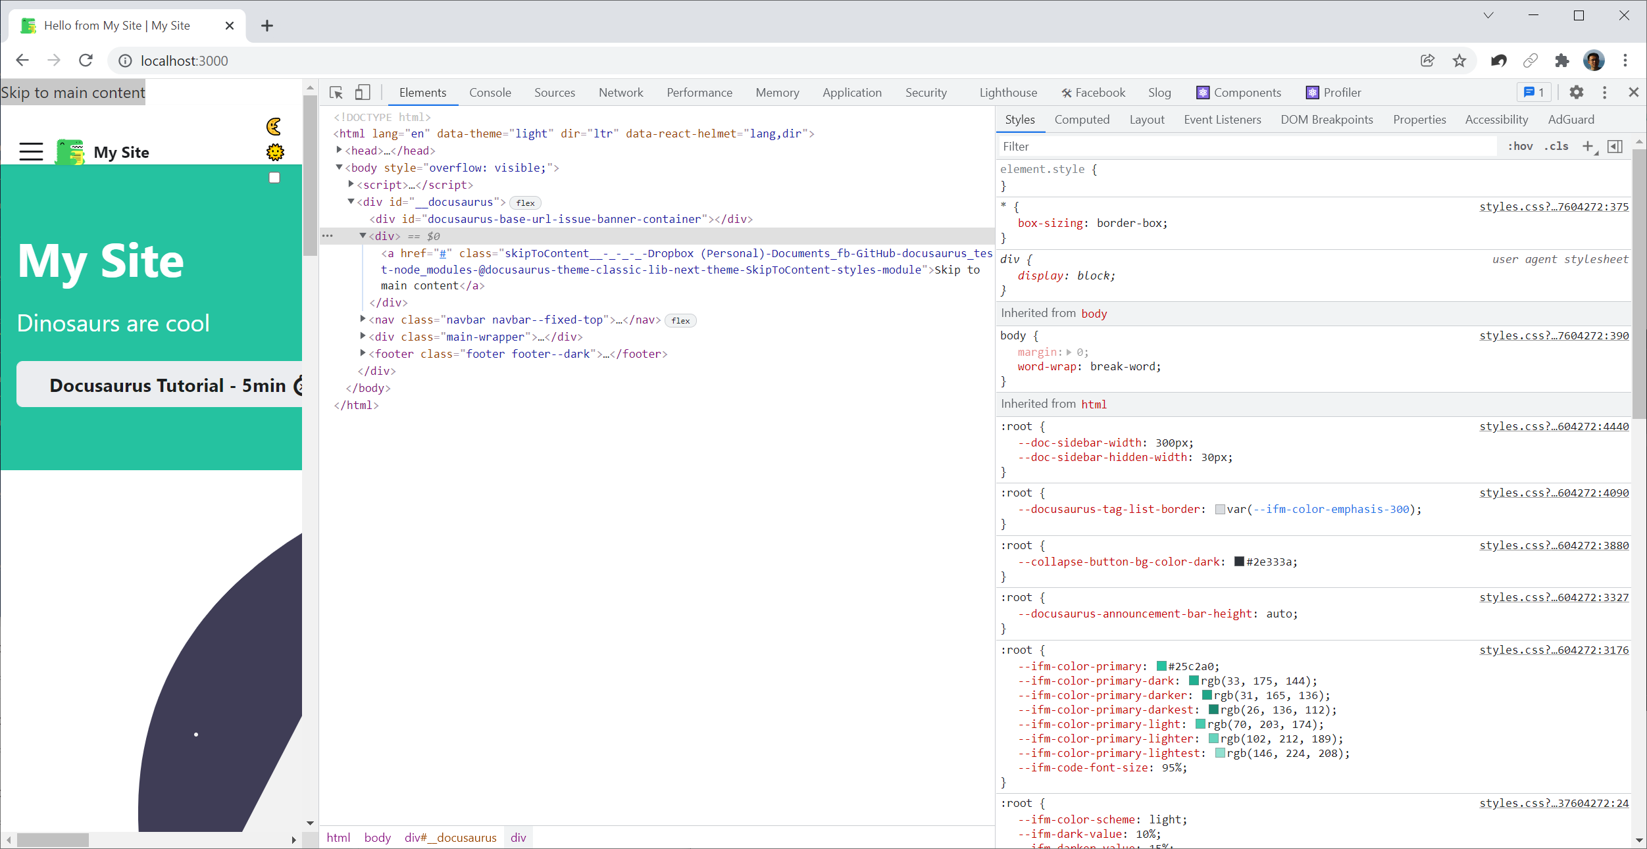This screenshot has height=849, width=1647.
Task: Open color picker for --ifm-color-primary-darkest swatch
Action: (x=1213, y=710)
